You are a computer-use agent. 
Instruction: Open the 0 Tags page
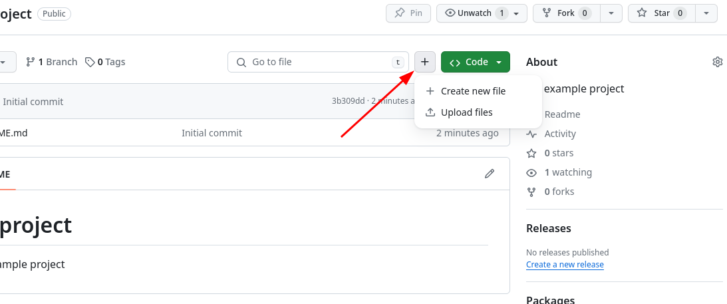tap(106, 62)
